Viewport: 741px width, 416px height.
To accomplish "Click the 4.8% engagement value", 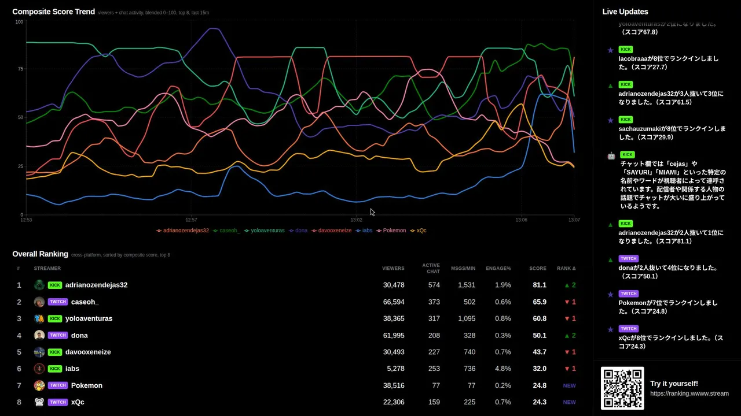I will click(x=503, y=369).
